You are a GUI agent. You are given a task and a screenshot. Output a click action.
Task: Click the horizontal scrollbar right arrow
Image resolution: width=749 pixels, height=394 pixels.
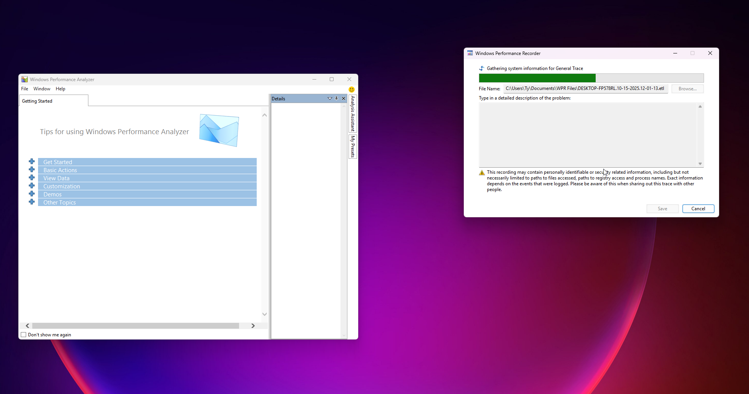(253, 326)
